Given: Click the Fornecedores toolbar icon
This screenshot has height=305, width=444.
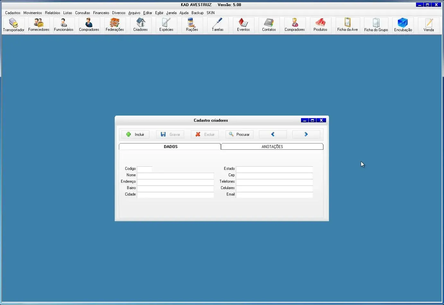Looking at the screenshot, I should pyautogui.click(x=39, y=25).
